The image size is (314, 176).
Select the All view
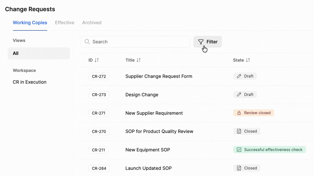pyautogui.click(x=39, y=53)
